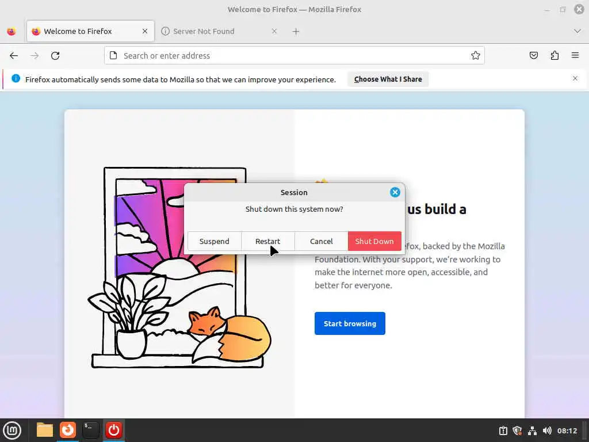Screen dimensions: 589x442
Task: Open the Extensions puzzle icon
Action: (554, 56)
